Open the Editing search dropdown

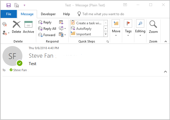pos(140,28)
